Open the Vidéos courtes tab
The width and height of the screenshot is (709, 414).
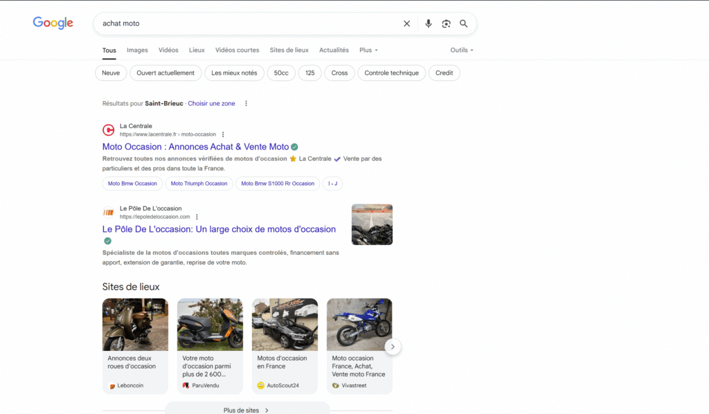pyautogui.click(x=237, y=50)
